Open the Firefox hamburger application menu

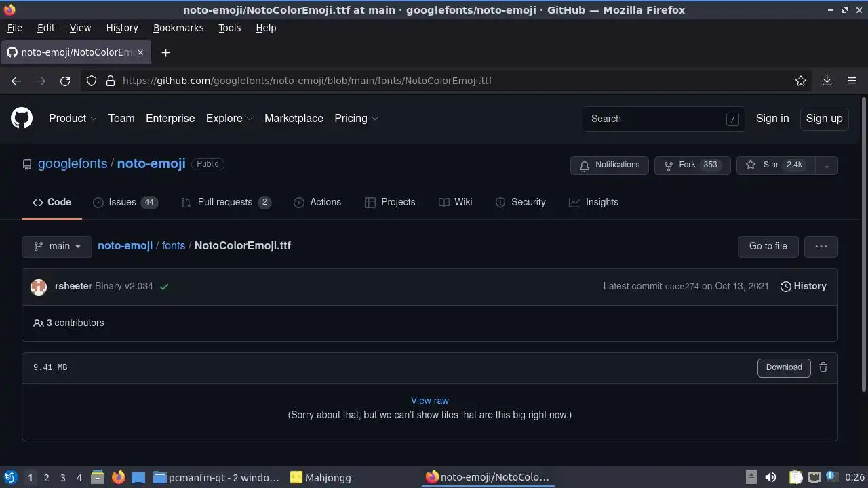(x=852, y=81)
